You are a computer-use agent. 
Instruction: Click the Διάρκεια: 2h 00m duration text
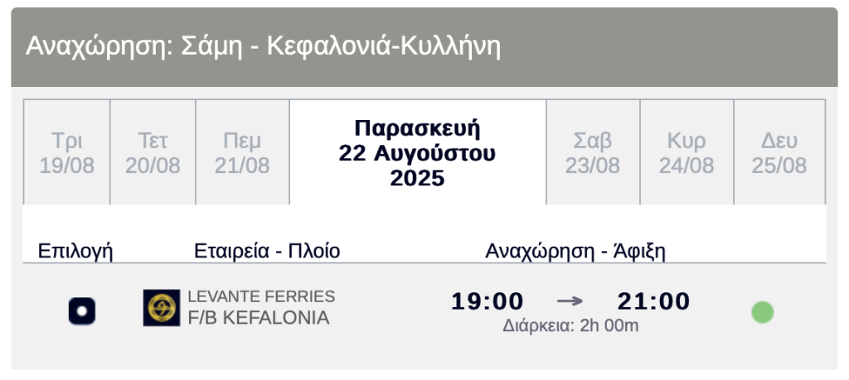coord(570,326)
